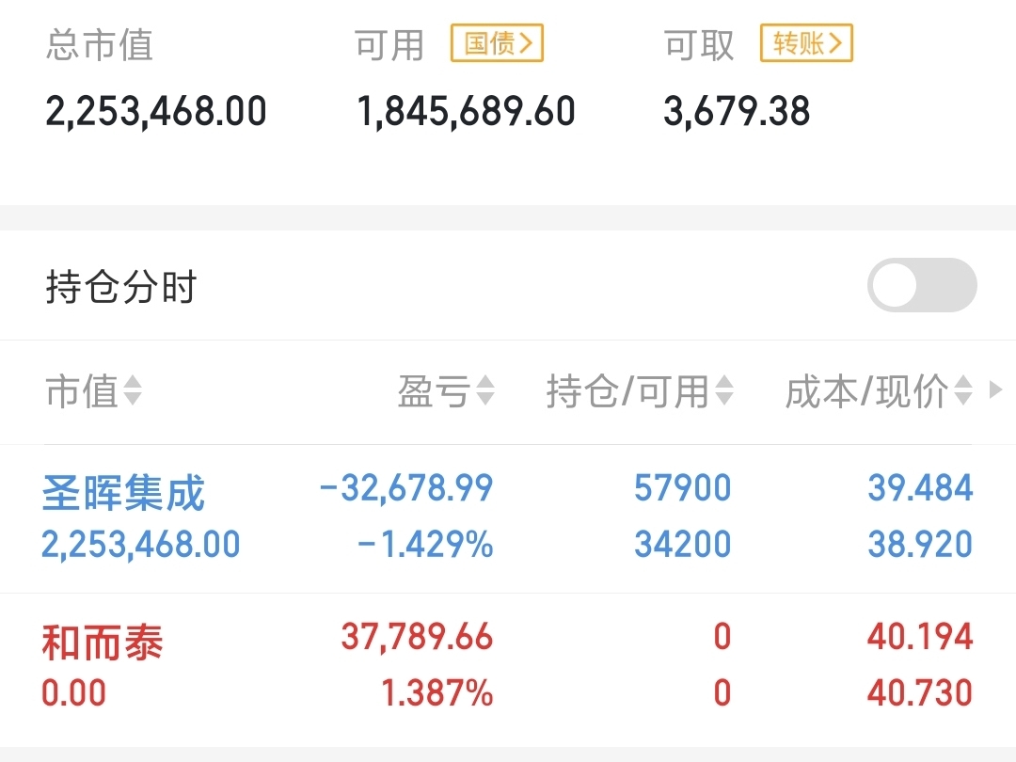Screen dimensions: 1016x762
Task: Select 和而泰 profit percent 1.387%
Action: point(437,692)
